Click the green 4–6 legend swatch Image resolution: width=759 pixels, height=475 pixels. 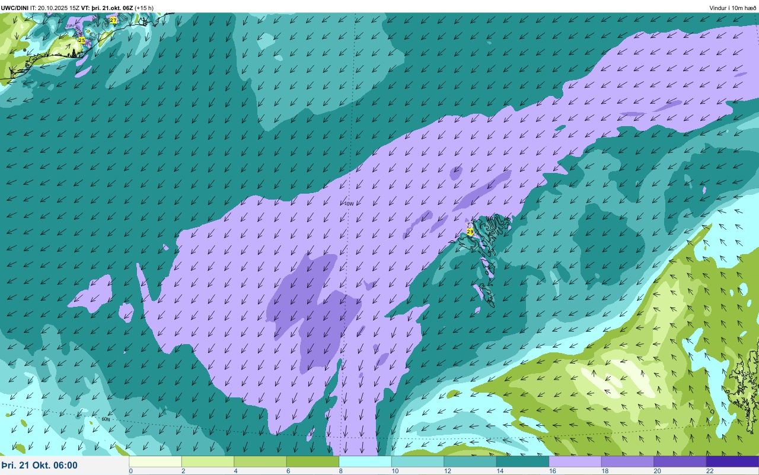[x=260, y=461]
